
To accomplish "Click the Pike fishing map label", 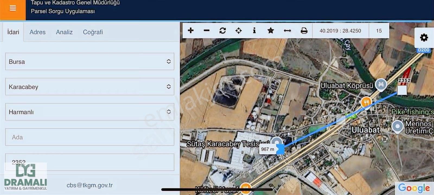I will click(412, 112).
